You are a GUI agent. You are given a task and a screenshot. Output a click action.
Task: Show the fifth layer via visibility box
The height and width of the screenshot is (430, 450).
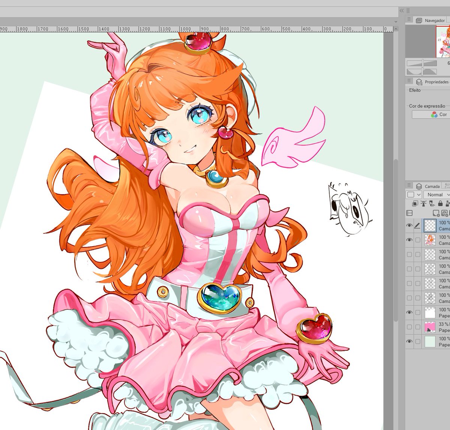click(409, 283)
